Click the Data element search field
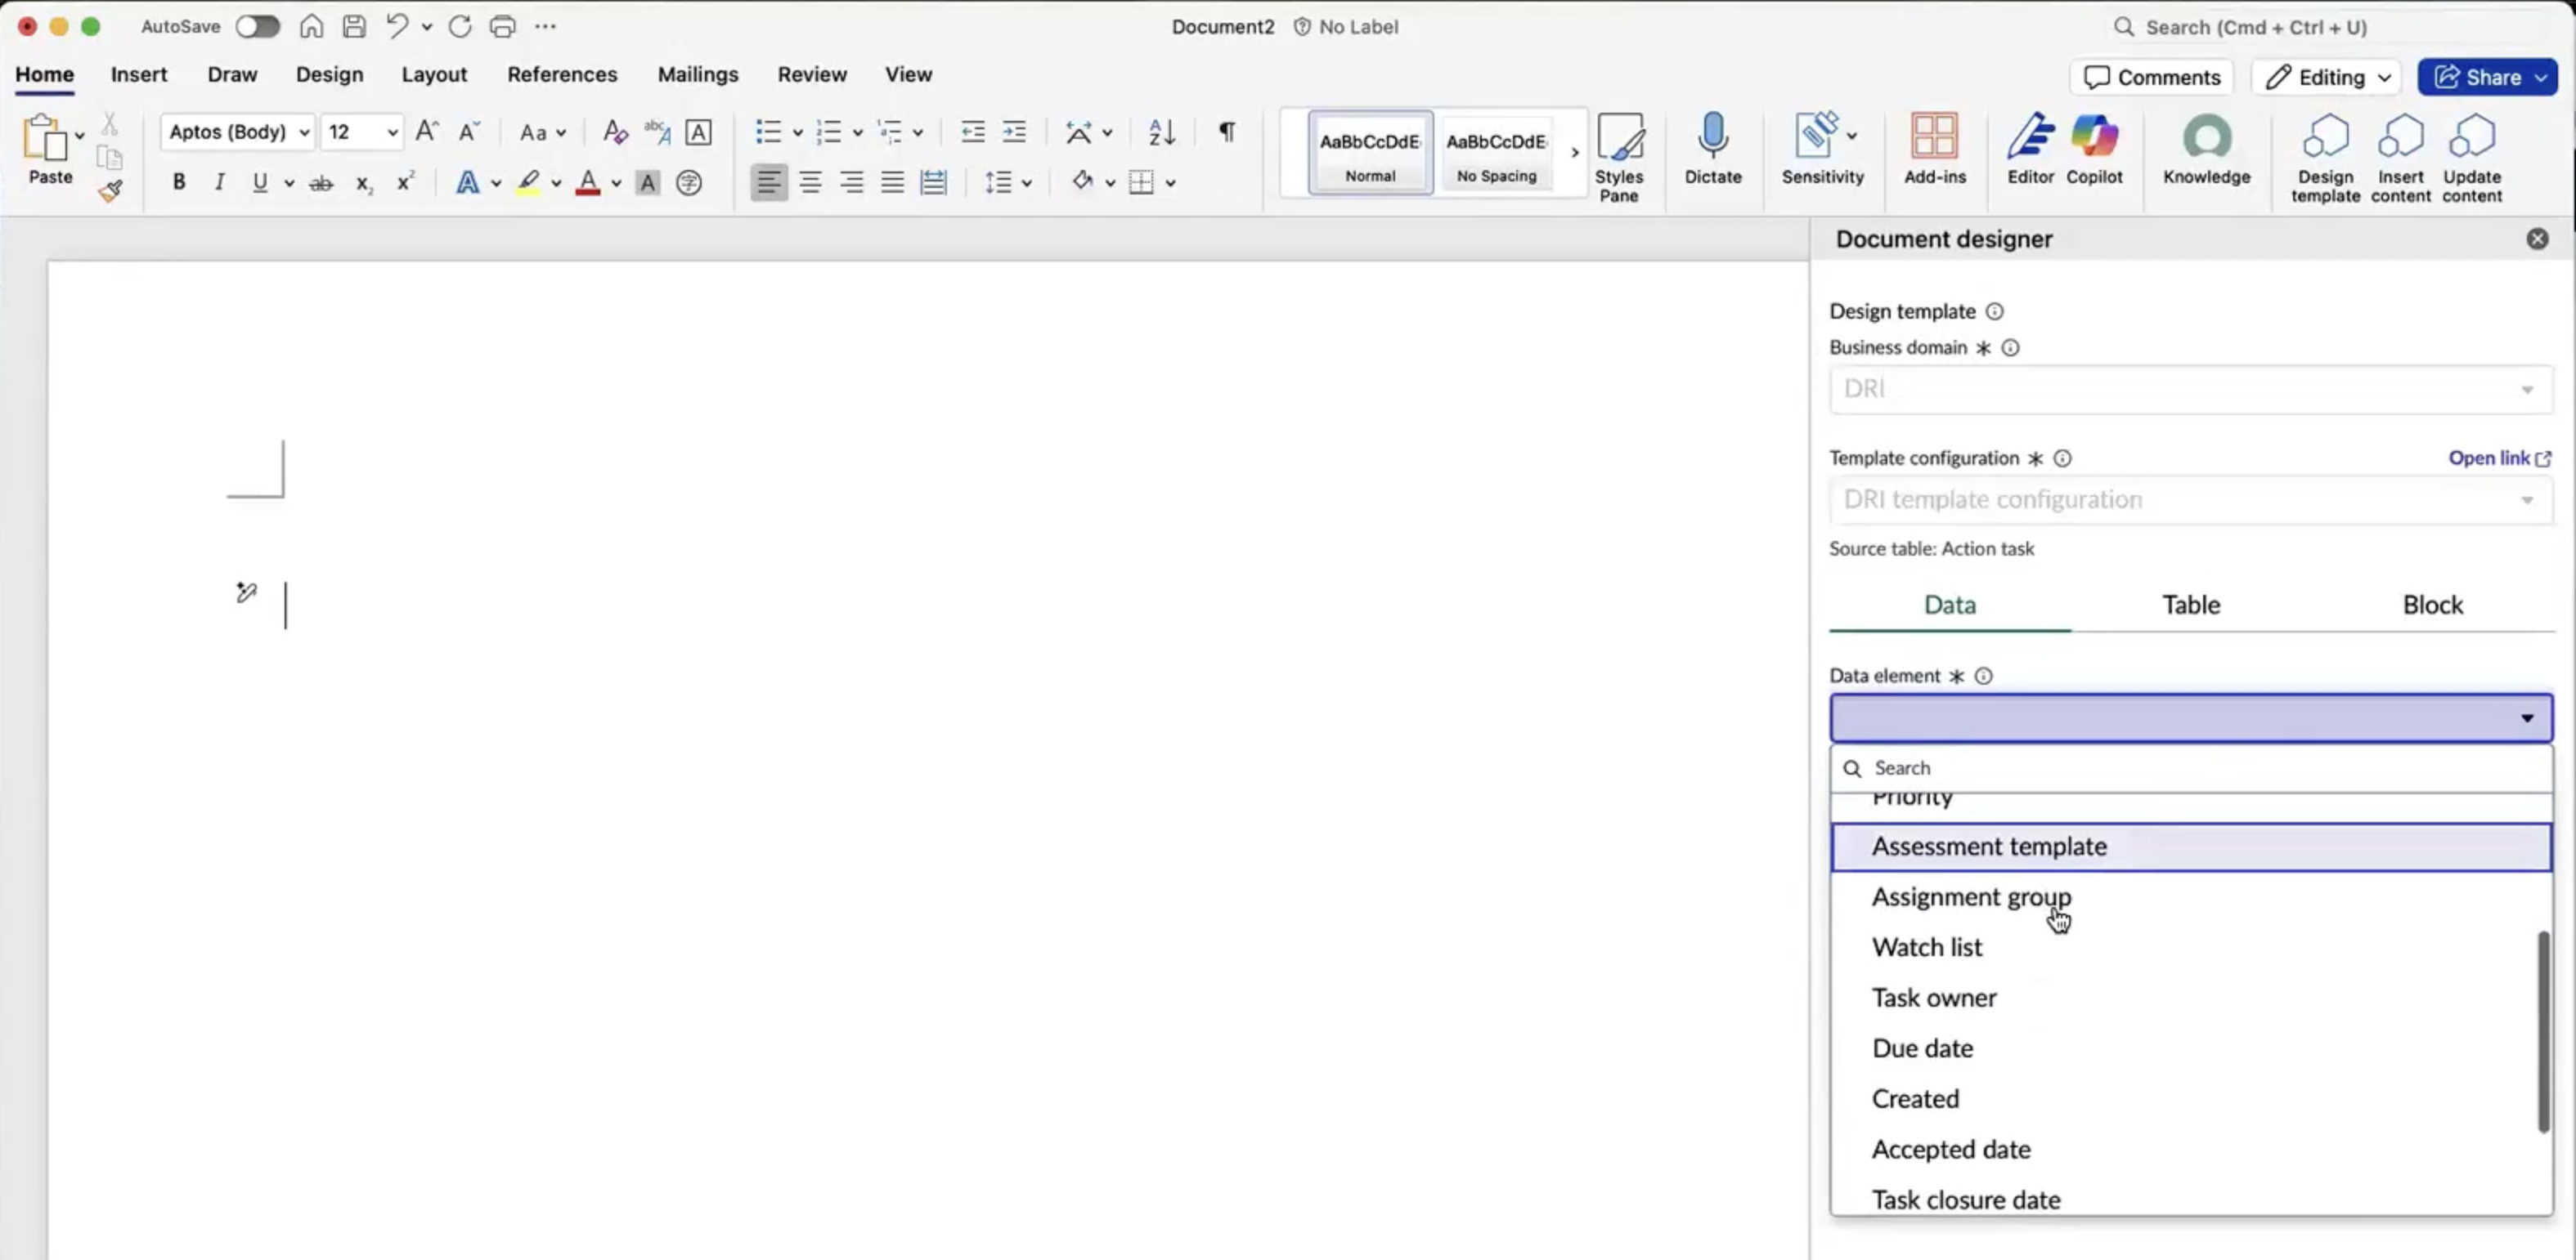 coord(2190,768)
